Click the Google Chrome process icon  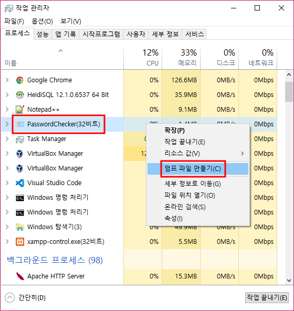[x=19, y=80]
